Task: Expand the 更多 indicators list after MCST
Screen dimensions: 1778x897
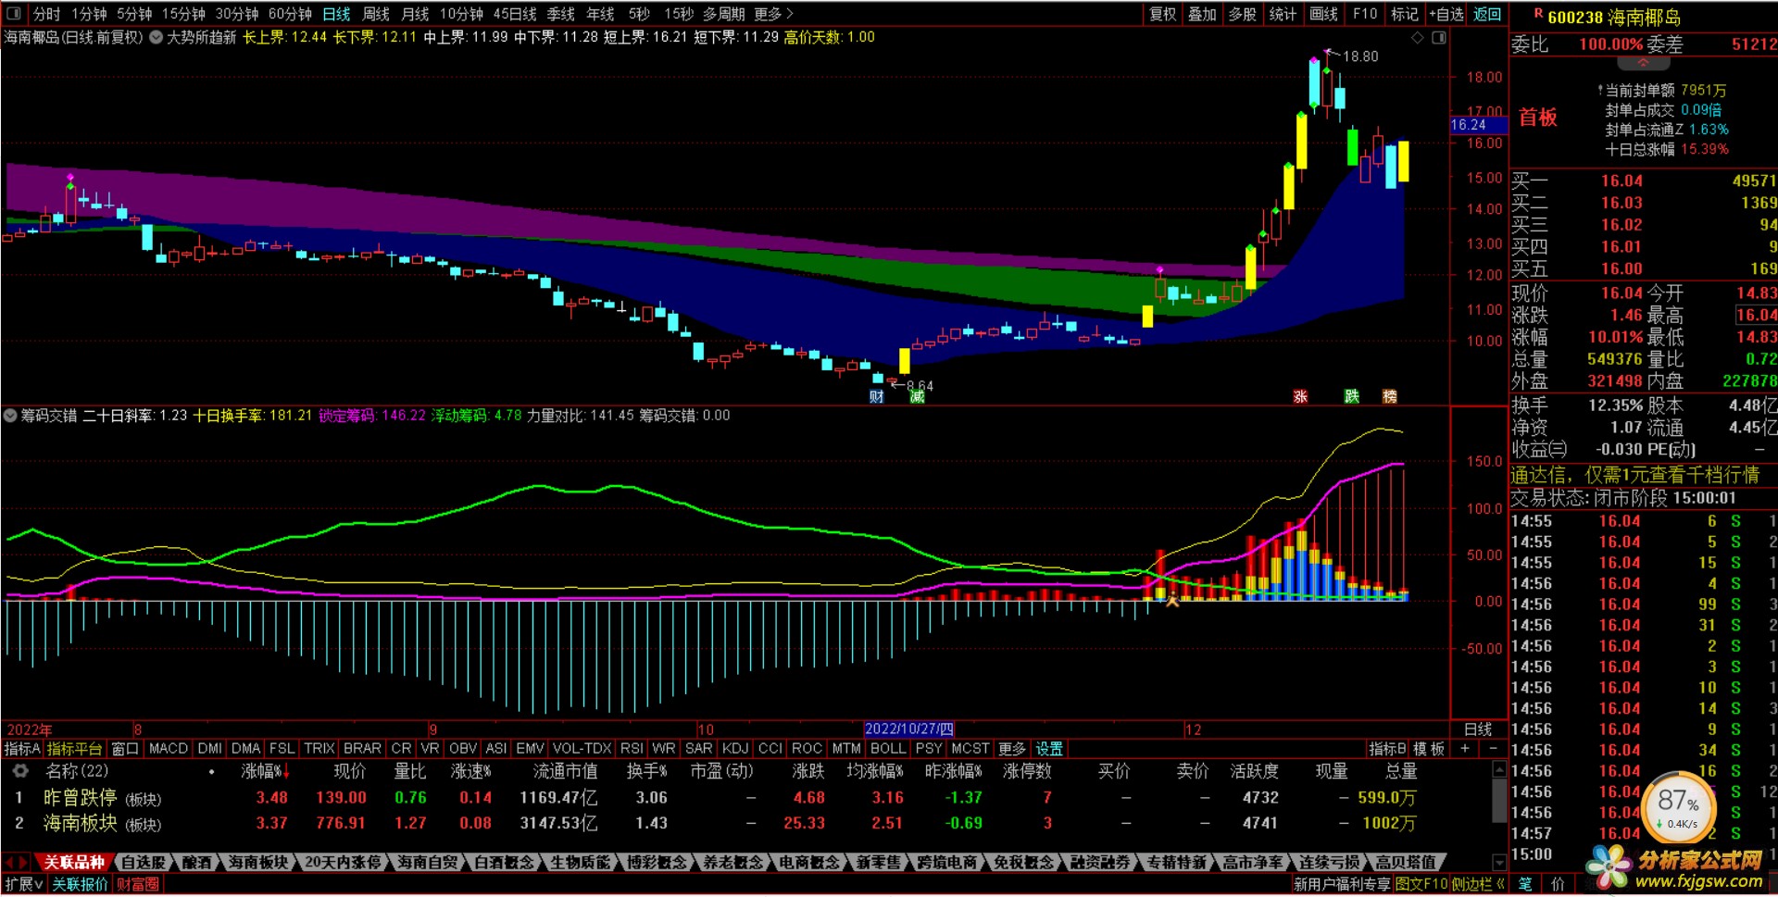Action: (1012, 748)
